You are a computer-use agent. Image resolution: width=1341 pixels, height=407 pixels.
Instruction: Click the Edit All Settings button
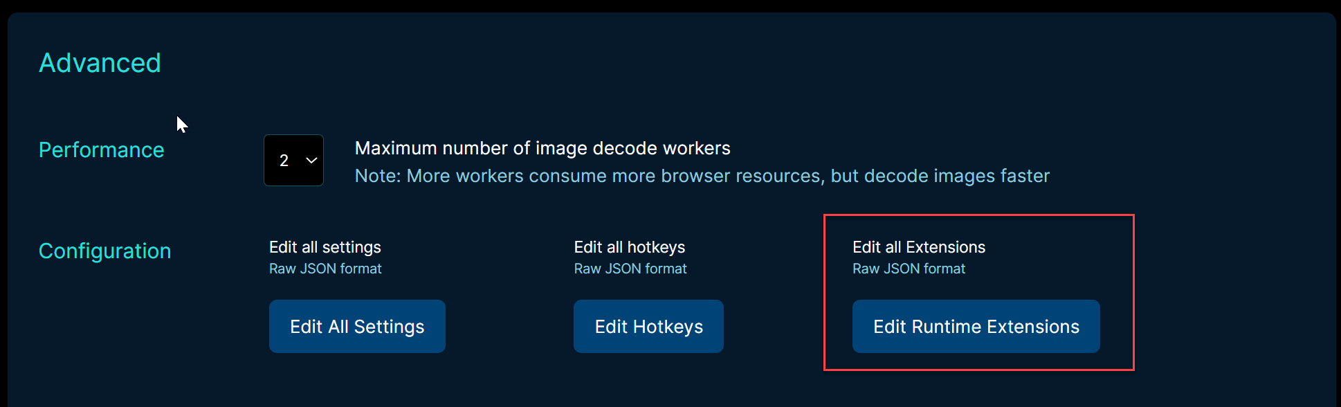click(357, 326)
